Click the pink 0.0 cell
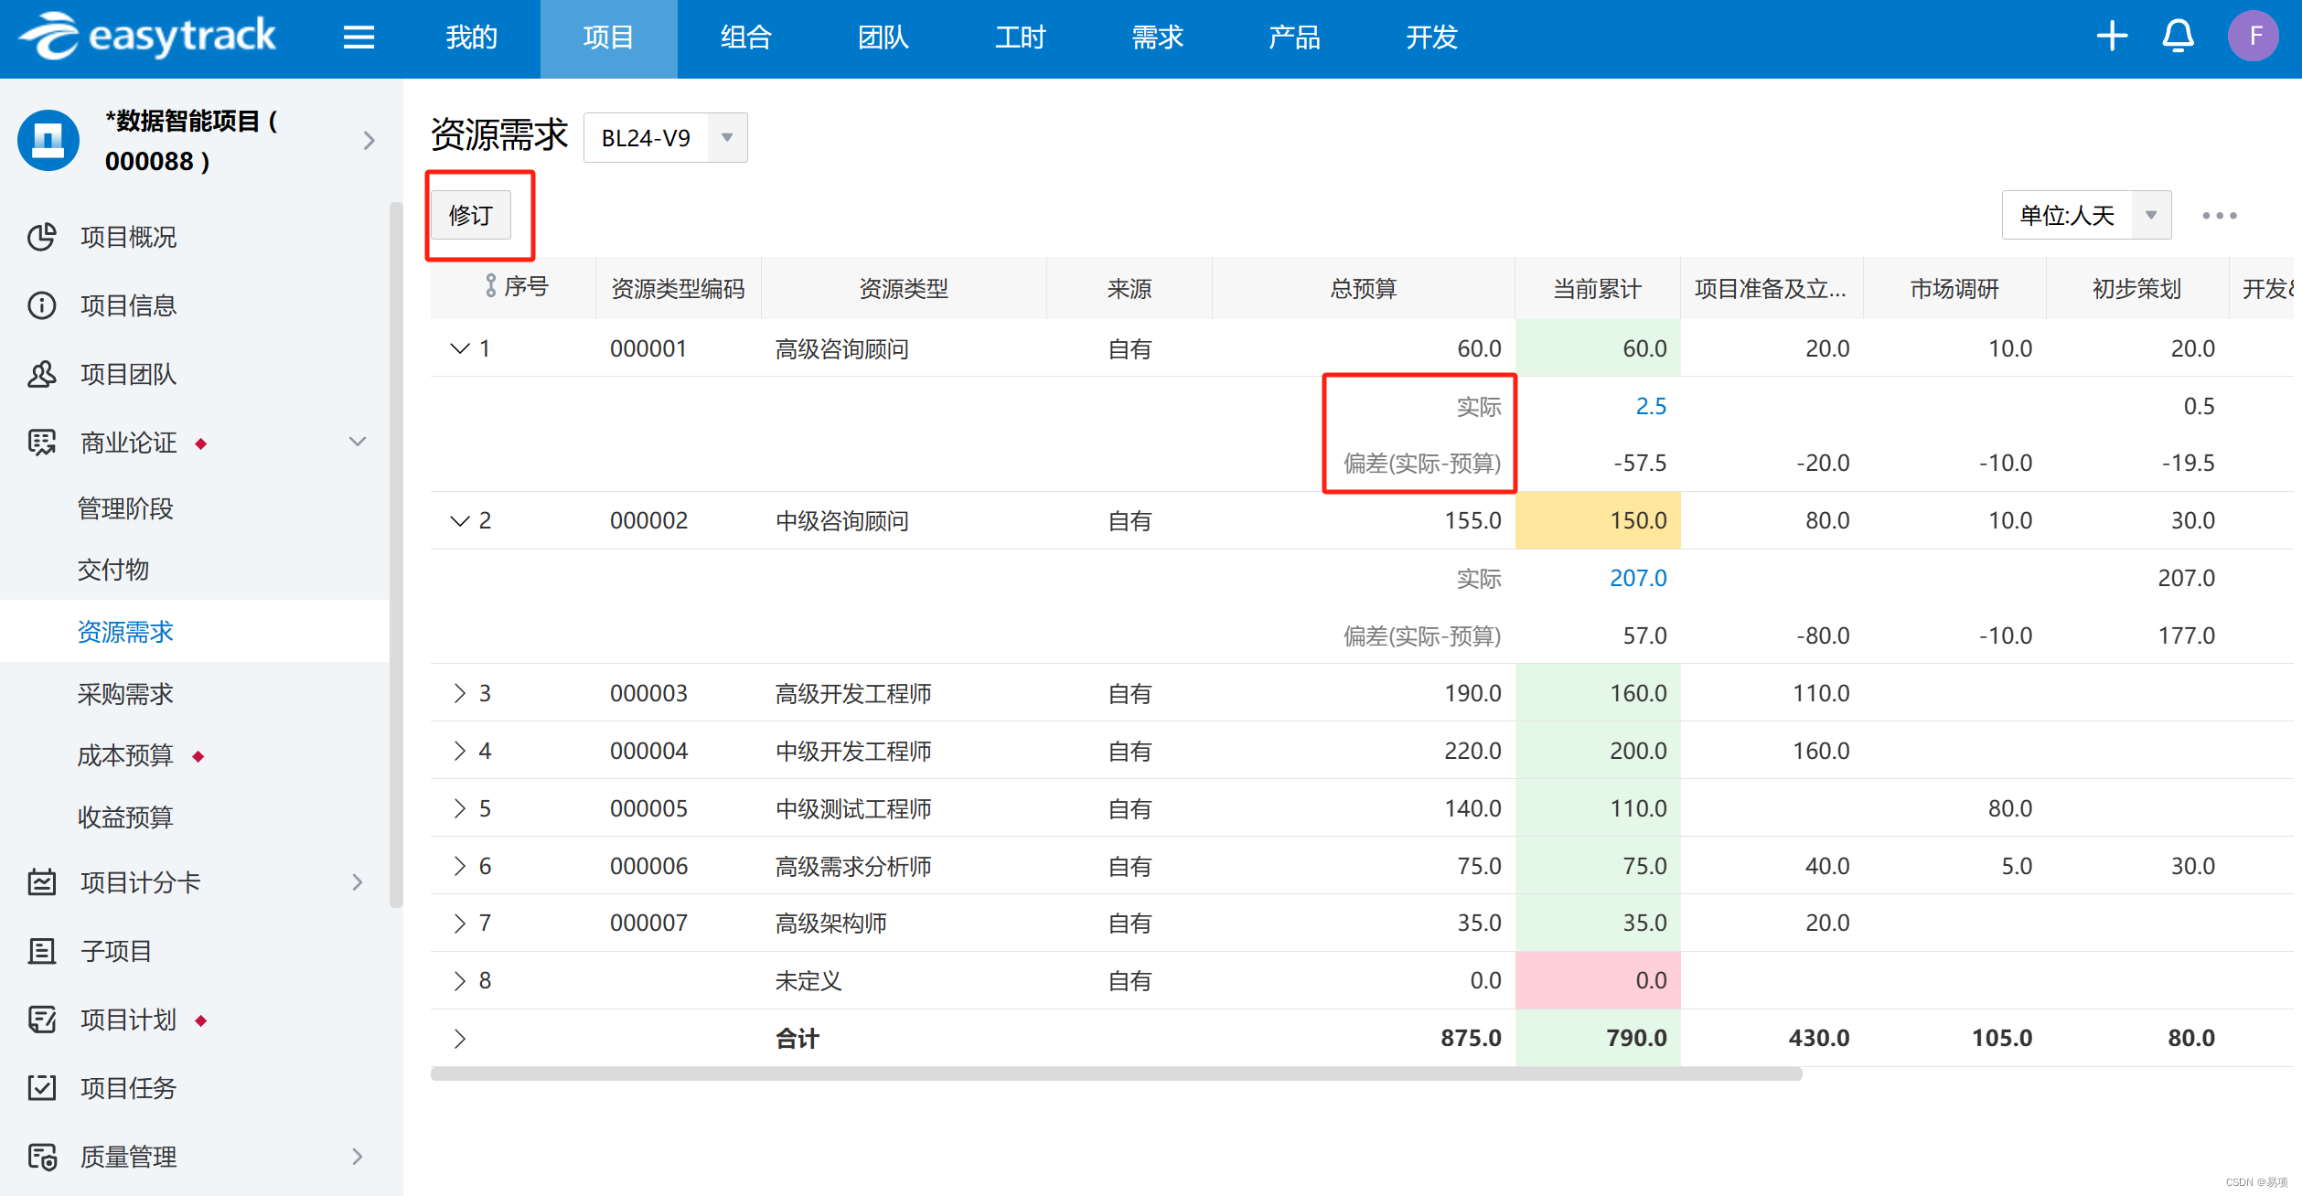Image resolution: width=2302 pixels, height=1196 pixels. pos(1598,980)
